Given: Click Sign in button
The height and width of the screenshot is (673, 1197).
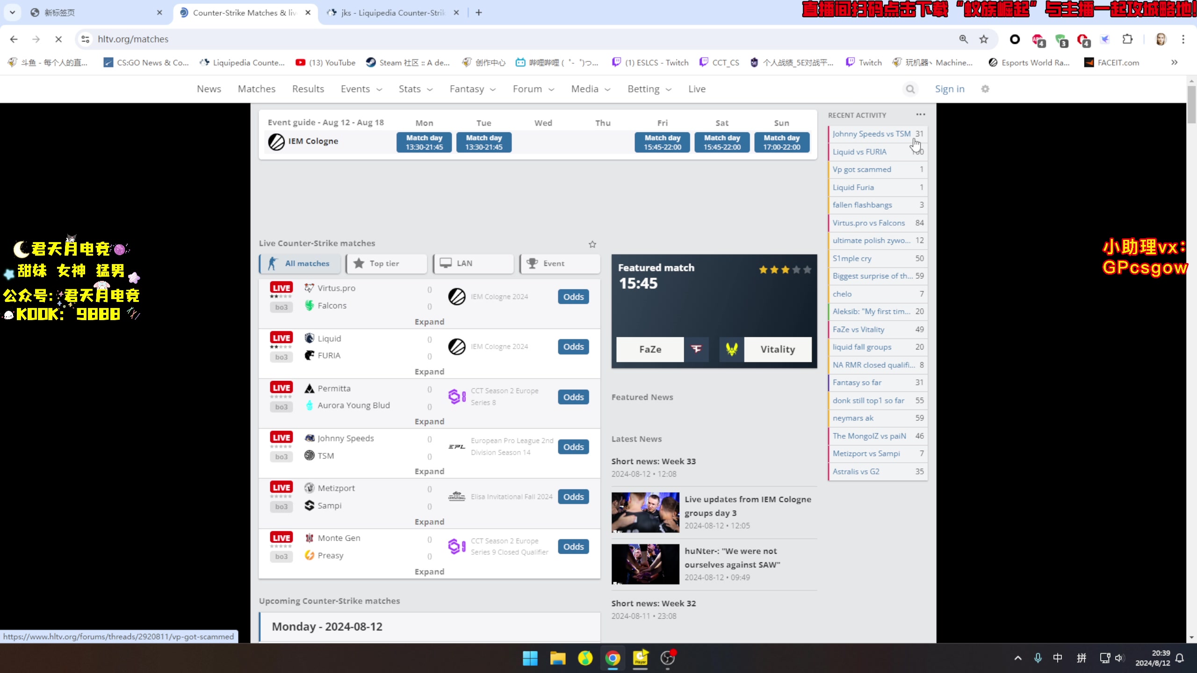Looking at the screenshot, I should 950,89.
